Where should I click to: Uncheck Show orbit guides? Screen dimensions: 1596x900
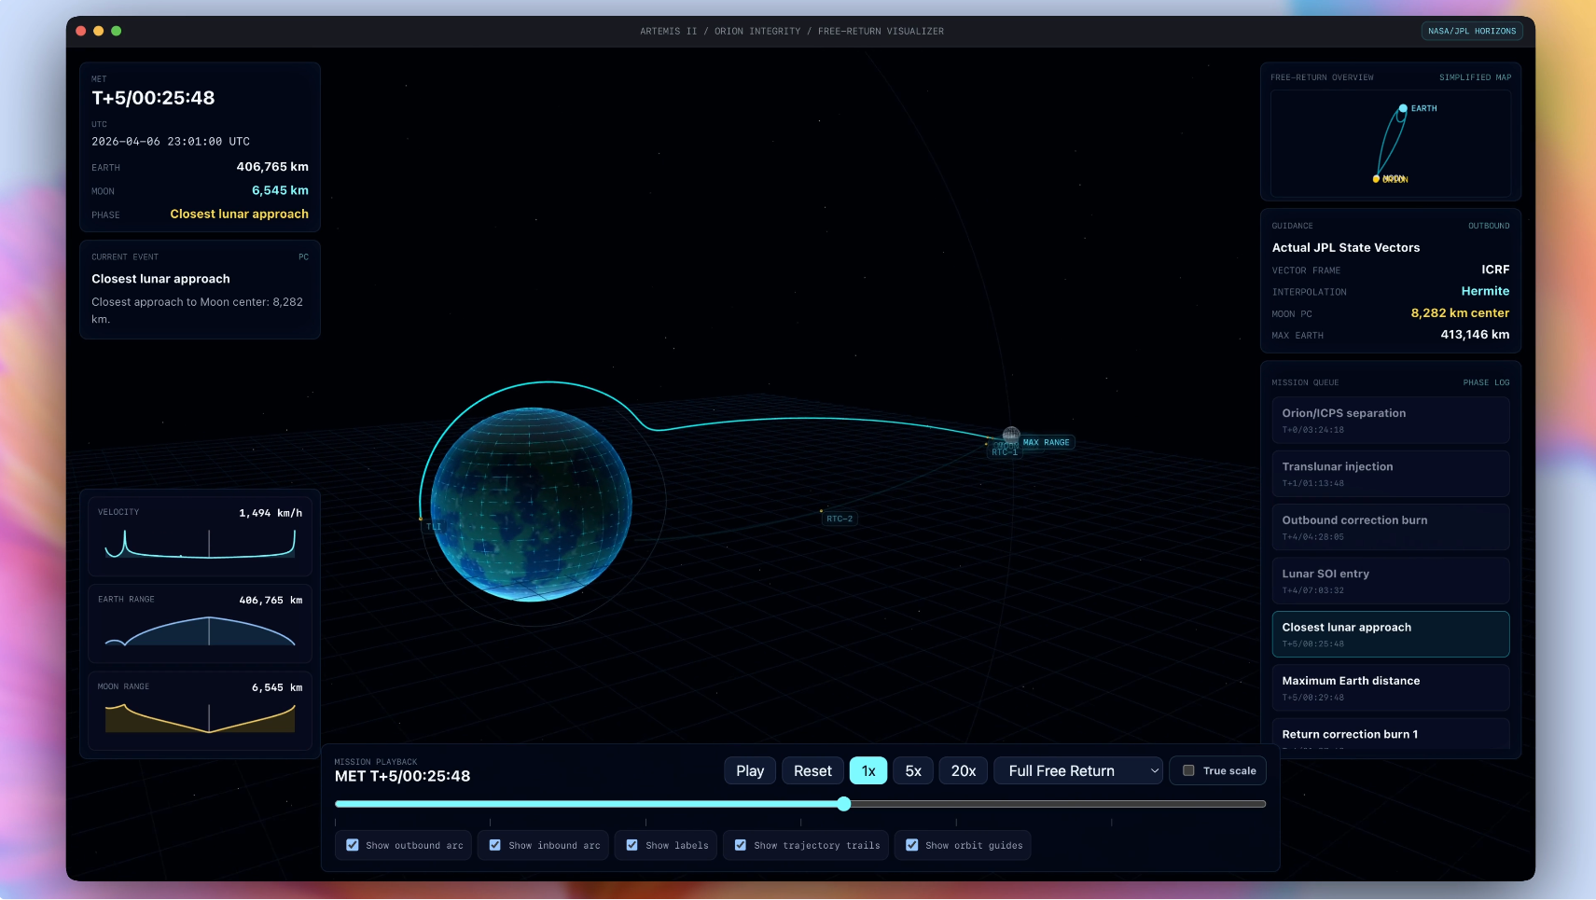click(912, 845)
